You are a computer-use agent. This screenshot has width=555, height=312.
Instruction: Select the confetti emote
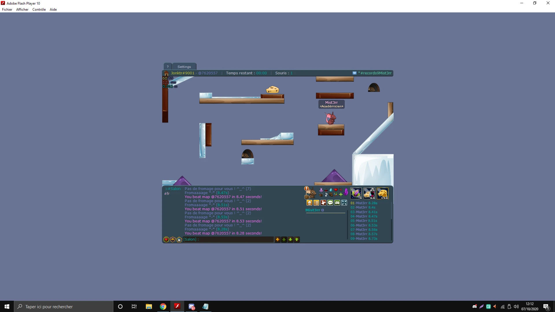coord(336,195)
